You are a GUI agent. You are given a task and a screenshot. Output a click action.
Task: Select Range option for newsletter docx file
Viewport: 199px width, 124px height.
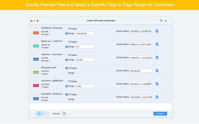pos(67,99)
